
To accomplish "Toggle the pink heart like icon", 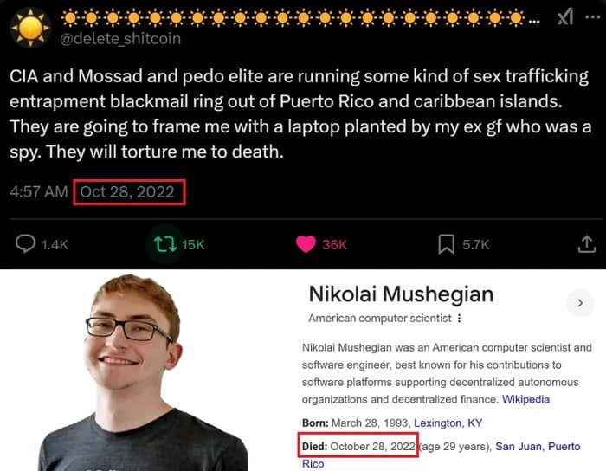I will pyautogui.click(x=306, y=244).
